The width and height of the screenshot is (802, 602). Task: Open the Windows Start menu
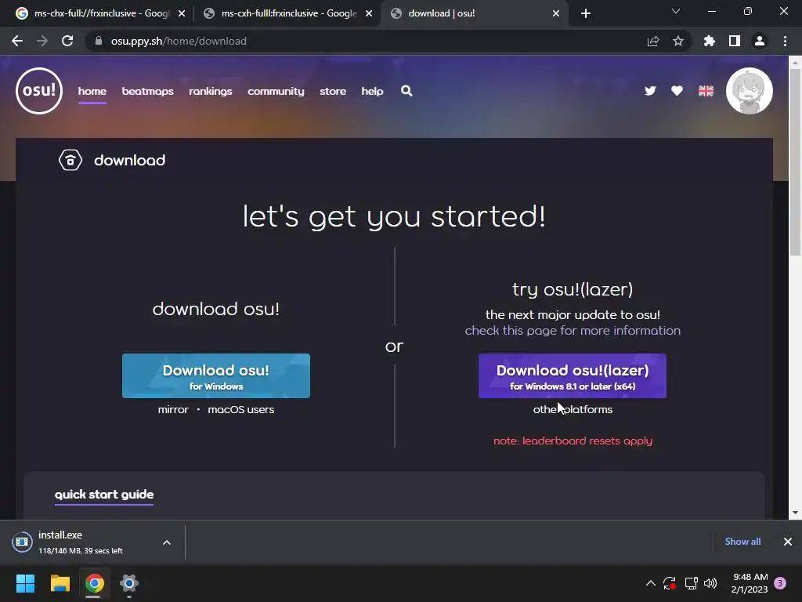pyautogui.click(x=25, y=583)
